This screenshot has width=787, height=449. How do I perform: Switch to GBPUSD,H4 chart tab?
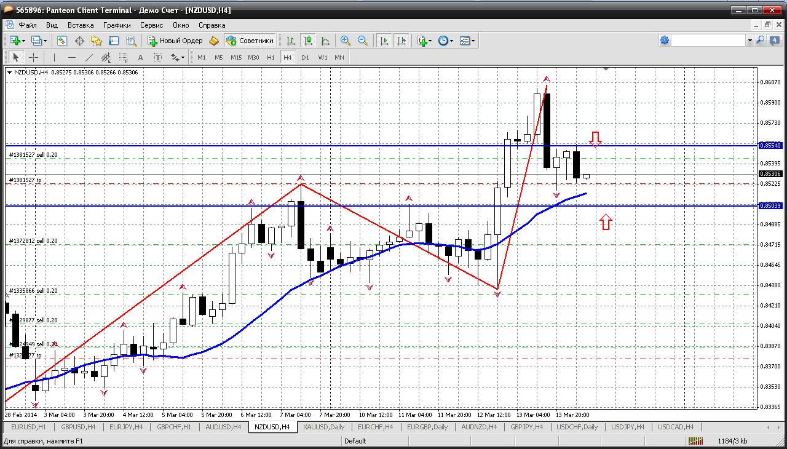77,427
